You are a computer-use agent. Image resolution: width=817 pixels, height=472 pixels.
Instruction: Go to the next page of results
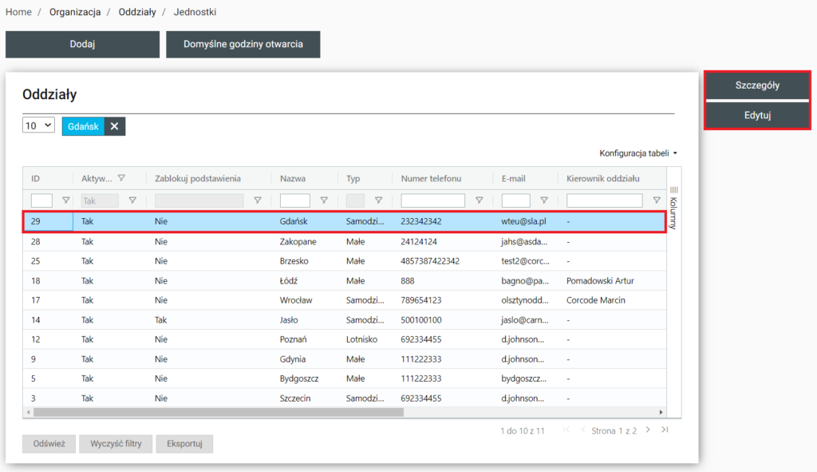(x=648, y=430)
